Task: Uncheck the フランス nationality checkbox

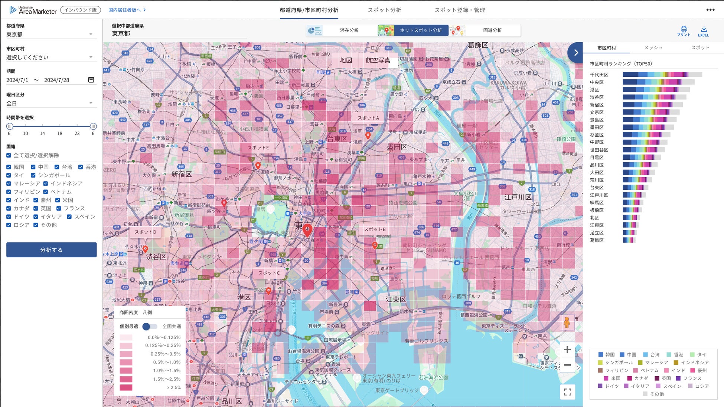Action: [59, 208]
